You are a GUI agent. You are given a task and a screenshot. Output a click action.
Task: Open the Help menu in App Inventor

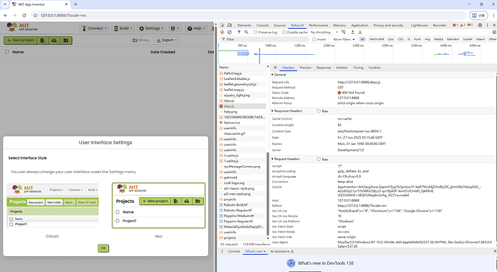tap(196, 28)
